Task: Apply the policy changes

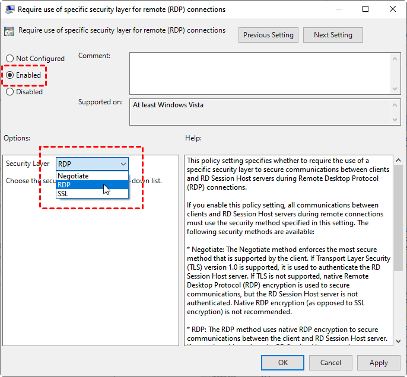Action: [x=379, y=363]
